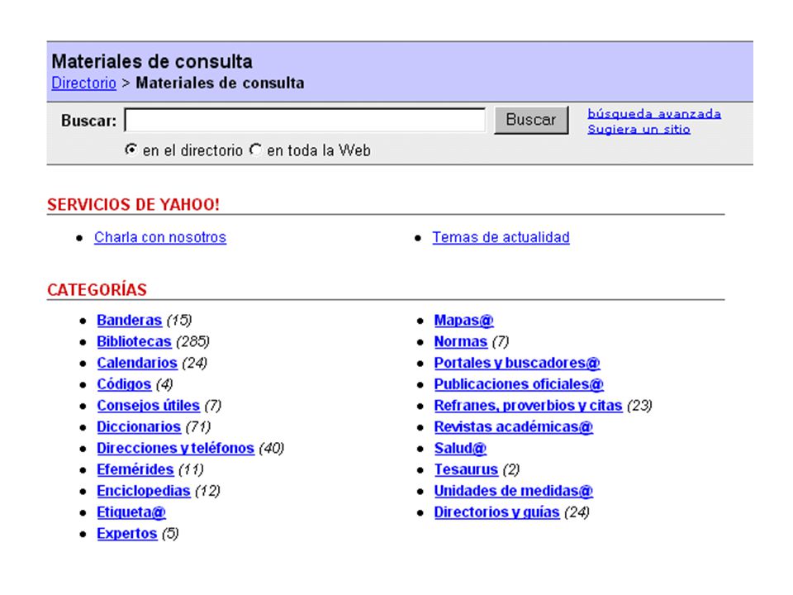Open the Diccionarios category
This screenshot has height=595, width=793.
coord(139,426)
